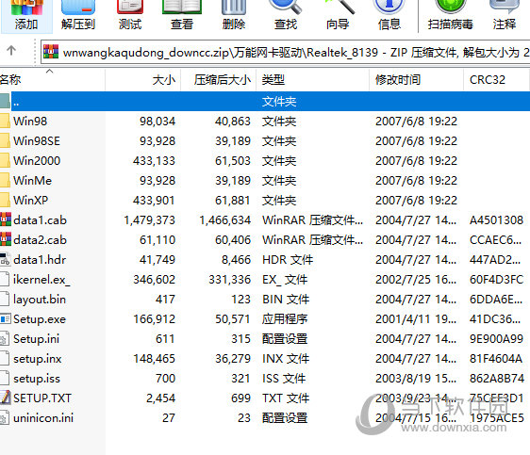
Task: Sort by CRC32 column header
Action: [x=496, y=80]
